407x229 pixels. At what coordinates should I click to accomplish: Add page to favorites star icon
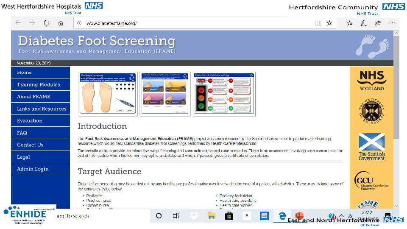[329, 23]
